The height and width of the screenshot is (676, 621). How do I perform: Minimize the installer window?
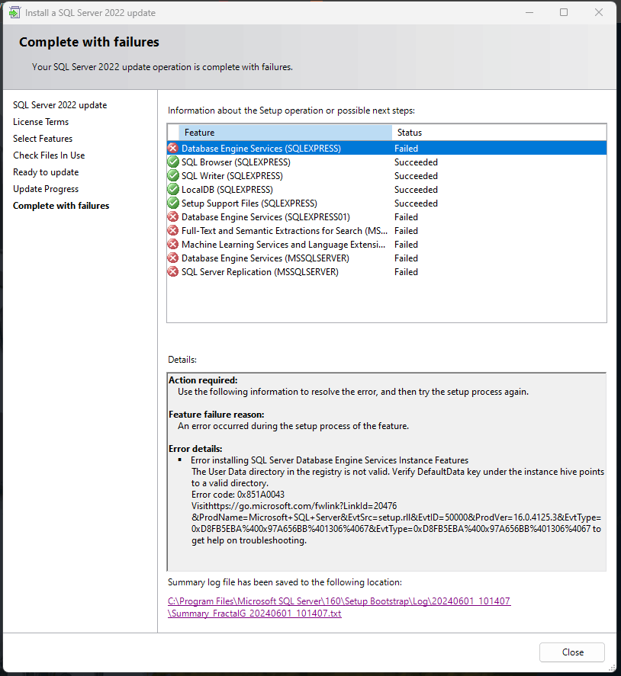(x=529, y=12)
